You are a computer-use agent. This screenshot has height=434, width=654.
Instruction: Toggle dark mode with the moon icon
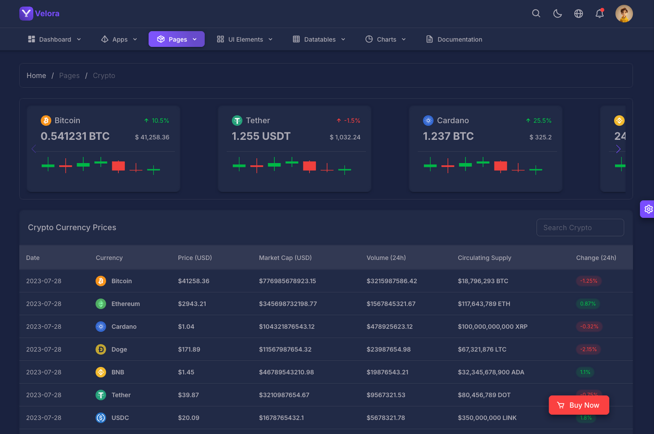point(557,14)
